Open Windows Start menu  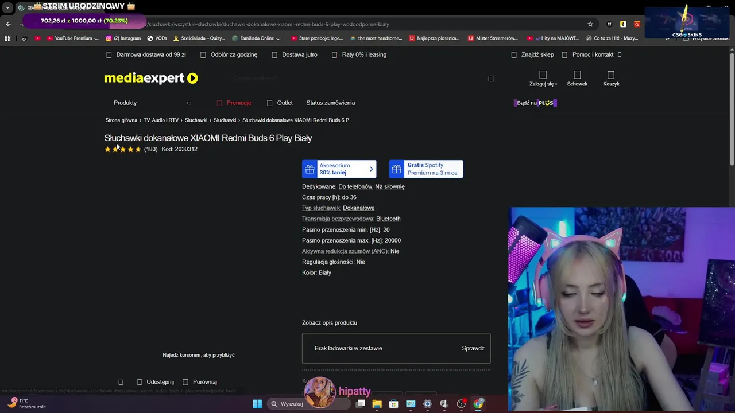[257, 404]
